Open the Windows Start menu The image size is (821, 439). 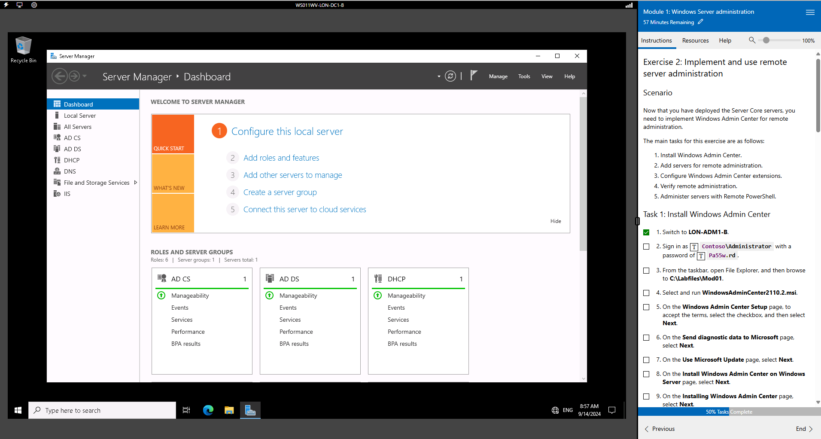[18, 410]
